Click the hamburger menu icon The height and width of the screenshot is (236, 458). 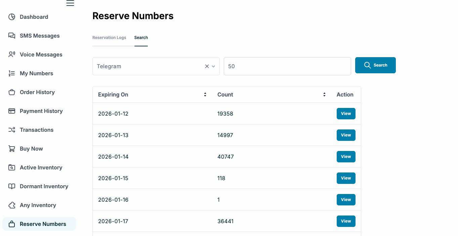click(x=70, y=3)
